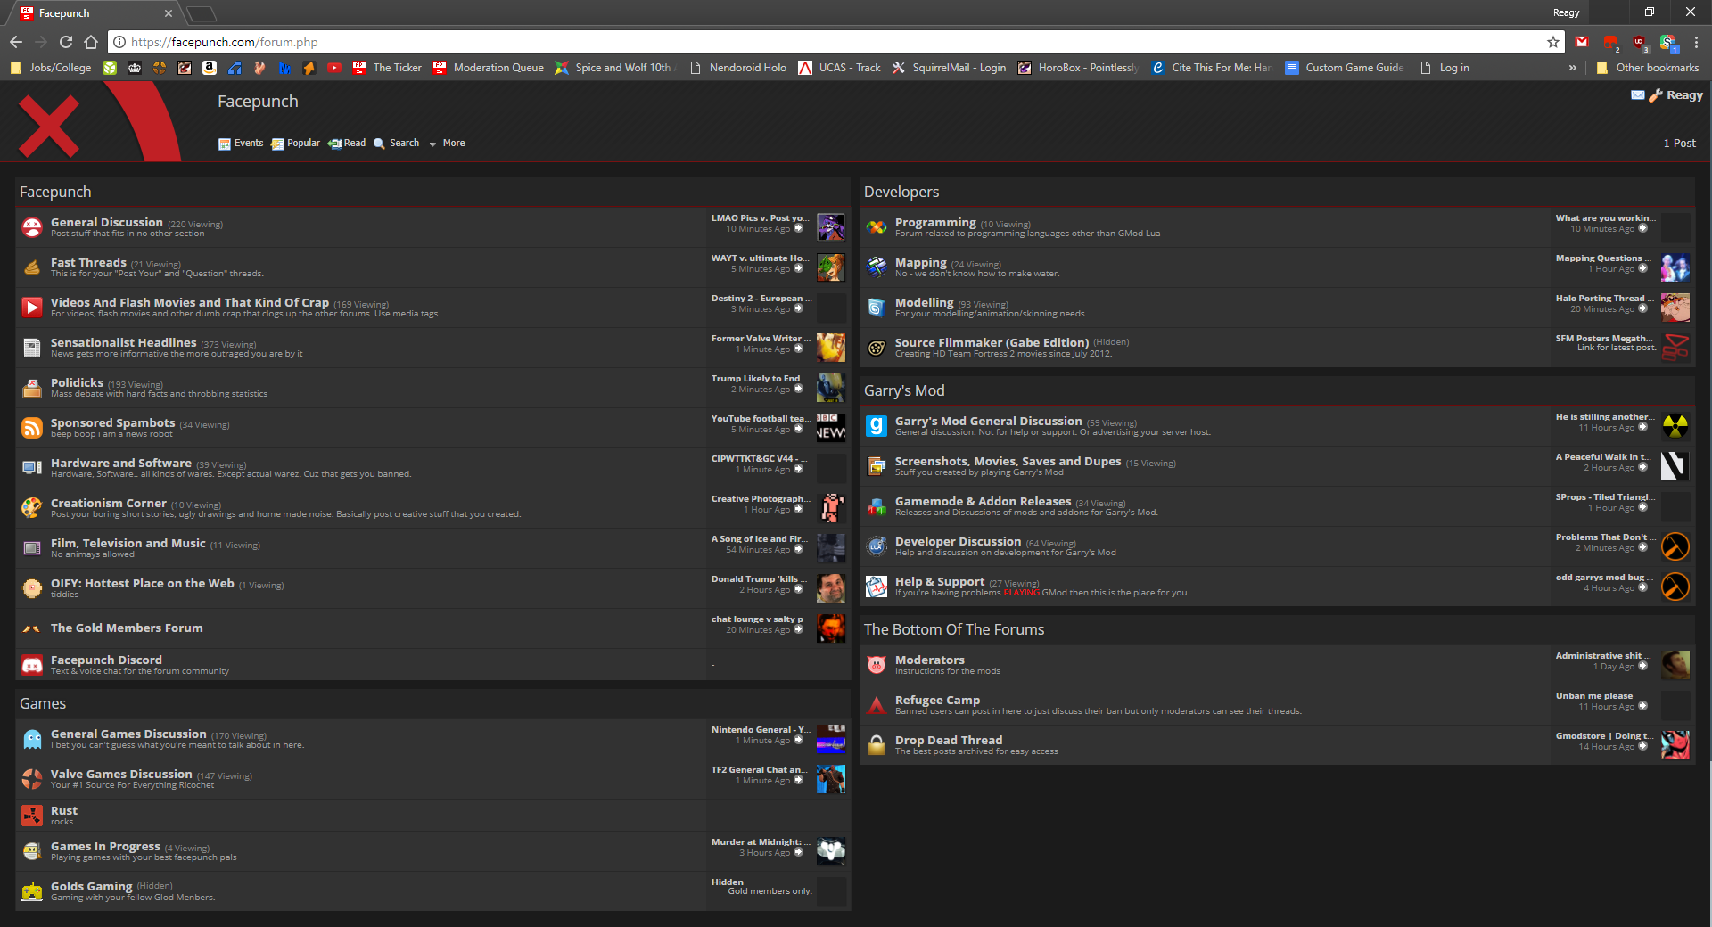This screenshot has height=927, width=1712.
Task: Open the Games In Progress forum
Action: (x=105, y=846)
